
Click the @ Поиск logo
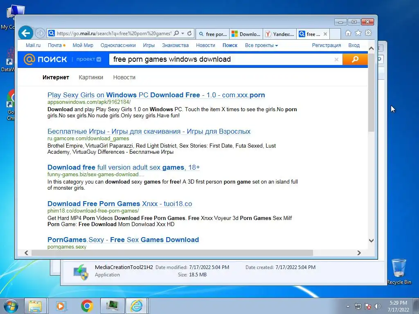(45, 59)
